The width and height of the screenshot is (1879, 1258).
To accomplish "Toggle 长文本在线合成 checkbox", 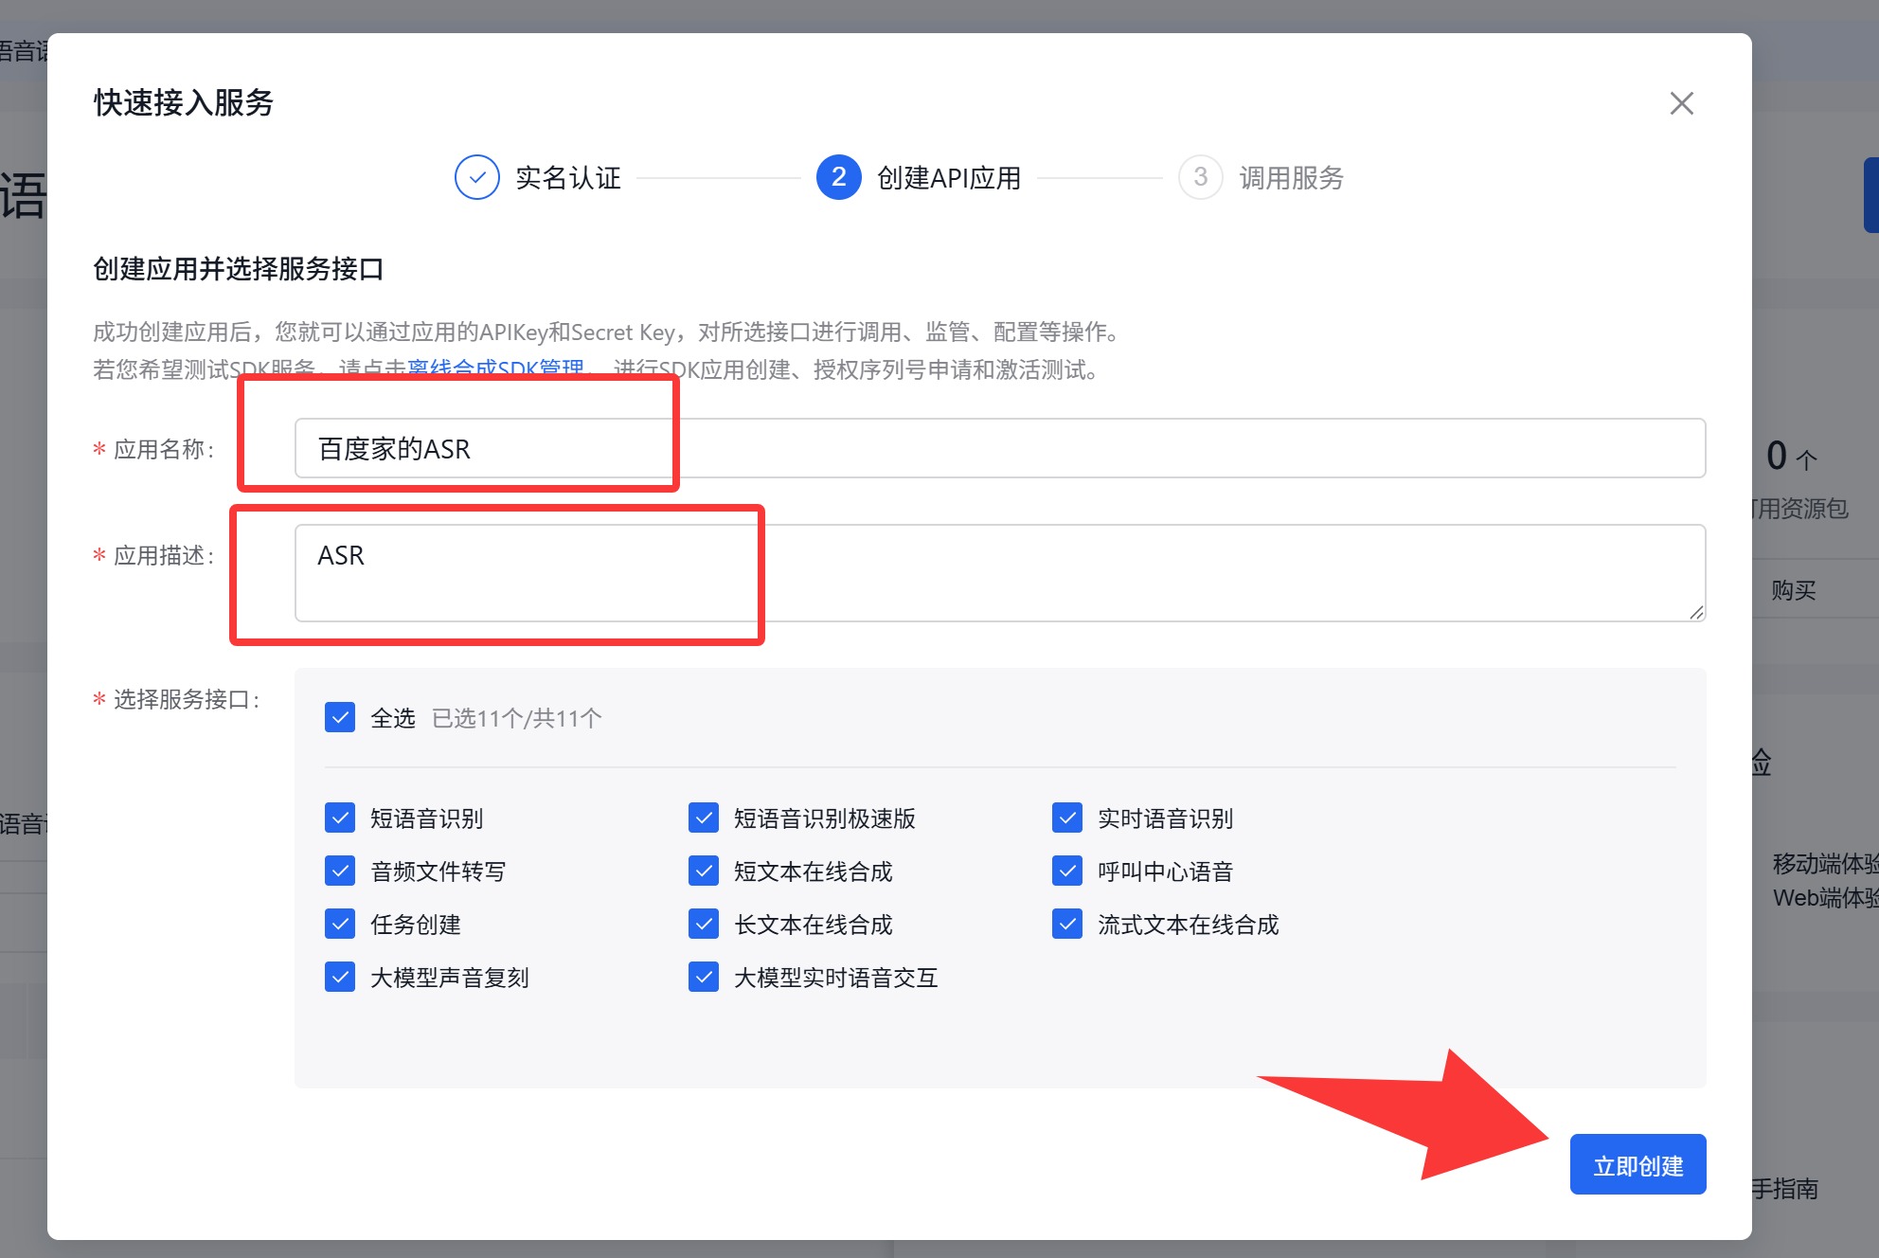I will [704, 924].
